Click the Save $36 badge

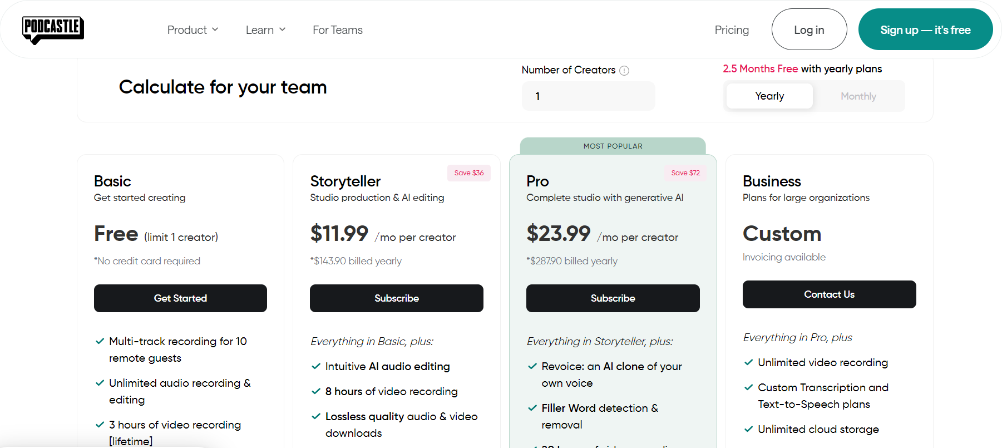[x=468, y=173]
